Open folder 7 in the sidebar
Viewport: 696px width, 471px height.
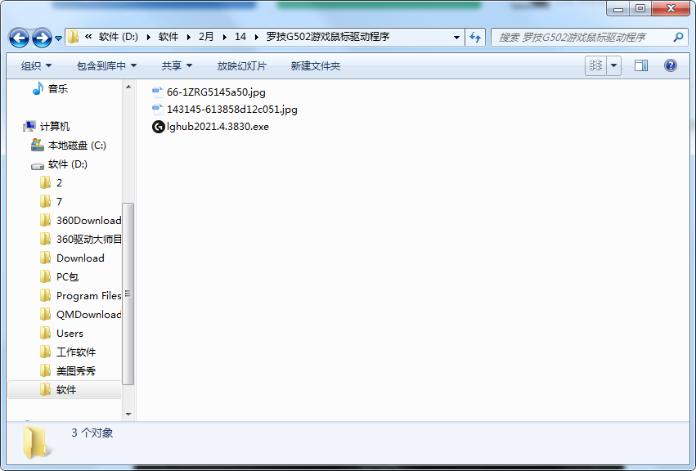coord(59,201)
